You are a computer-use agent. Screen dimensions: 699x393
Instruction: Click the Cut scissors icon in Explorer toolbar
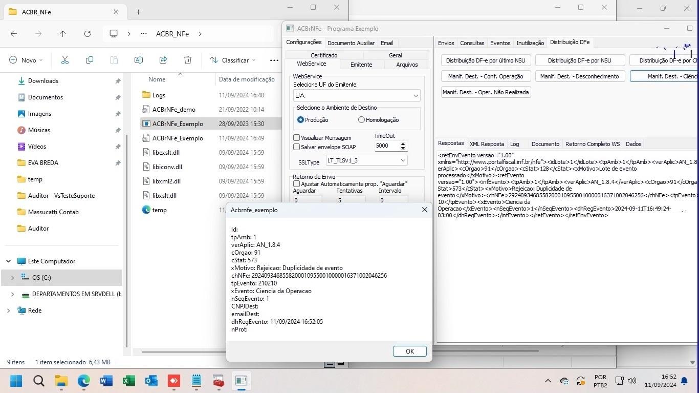tap(64, 60)
